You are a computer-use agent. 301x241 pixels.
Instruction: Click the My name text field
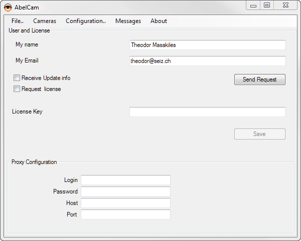click(x=207, y=45)
